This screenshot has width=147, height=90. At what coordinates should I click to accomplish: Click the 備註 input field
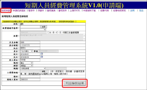(x=30, y=77)
